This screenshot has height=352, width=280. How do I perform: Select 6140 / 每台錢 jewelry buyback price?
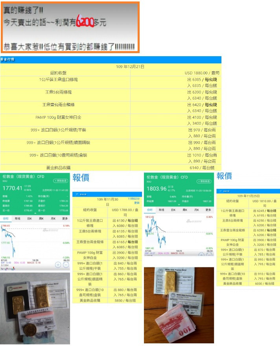click(202, 168)
